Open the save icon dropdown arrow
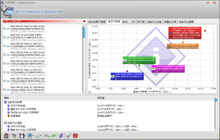The width and height of the screenshot is (220, 140). click(x=25, y=136)
